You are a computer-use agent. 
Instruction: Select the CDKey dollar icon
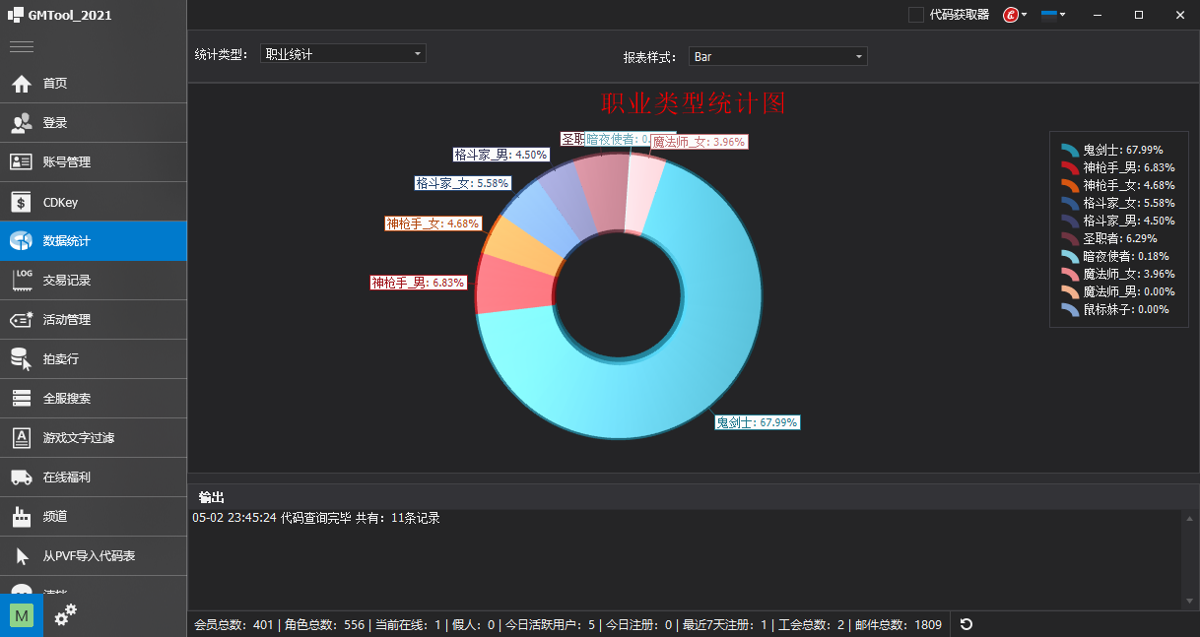click(x=22, y=202)
